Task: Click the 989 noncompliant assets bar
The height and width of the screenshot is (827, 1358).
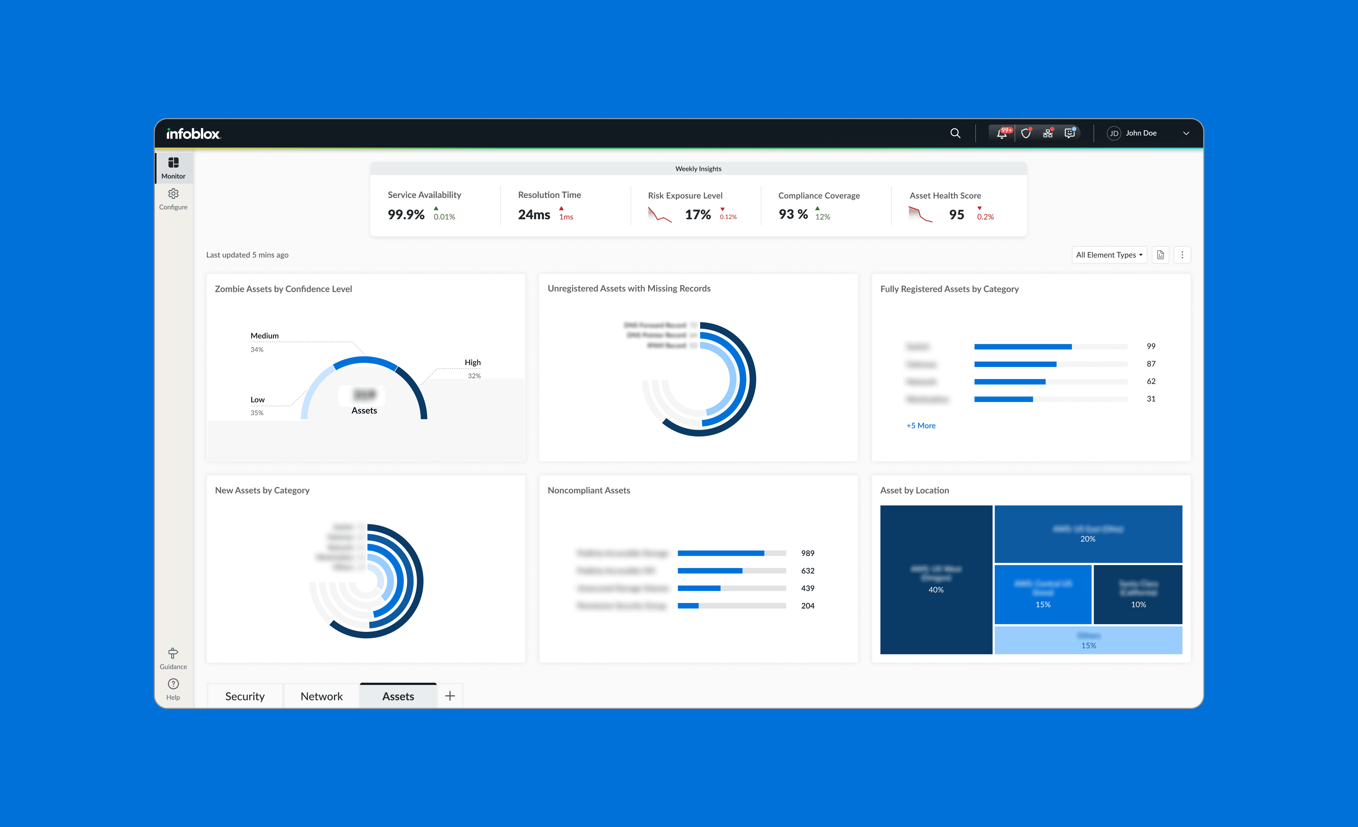Action: click(x=721, y=553)
